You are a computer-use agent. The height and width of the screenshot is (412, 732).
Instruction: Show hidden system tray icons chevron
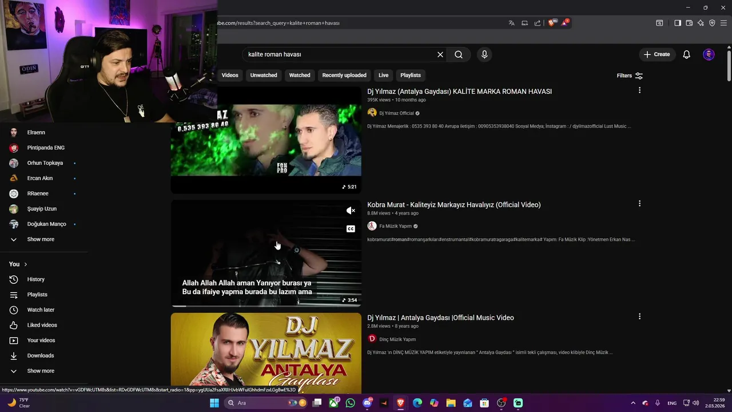click(x=633, y=403)
